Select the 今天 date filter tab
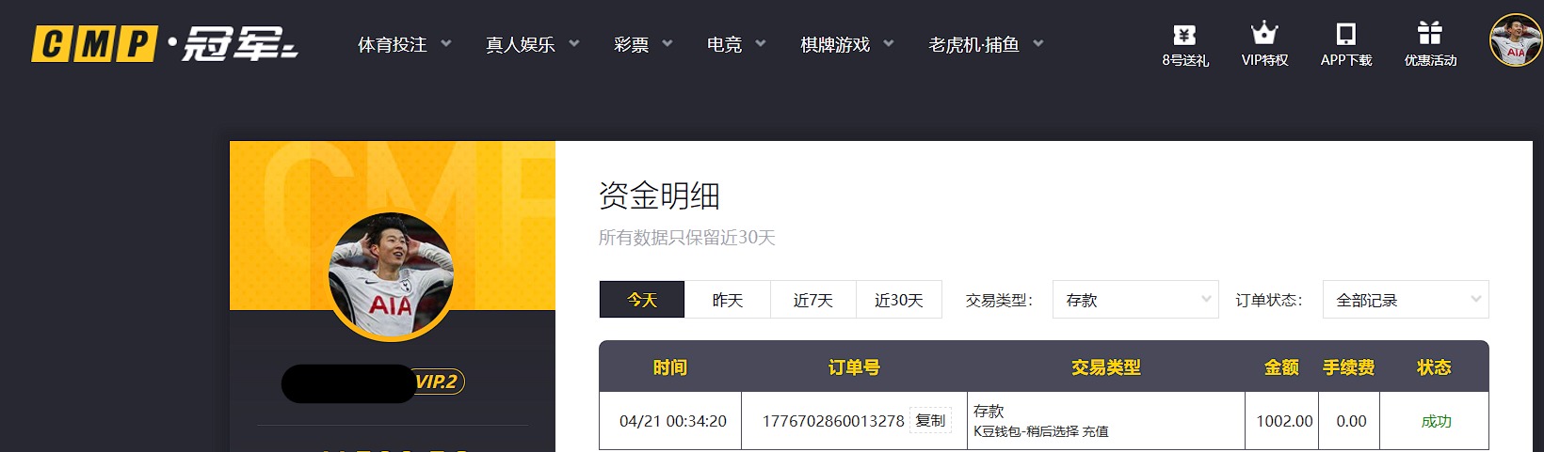Image resolution: width=1544 pixels, height=452 pixels. coord(642,300)
